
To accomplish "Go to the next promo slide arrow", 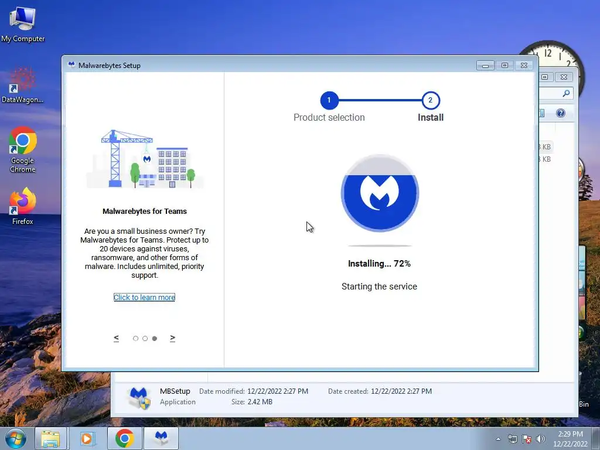I will [173, 338].
